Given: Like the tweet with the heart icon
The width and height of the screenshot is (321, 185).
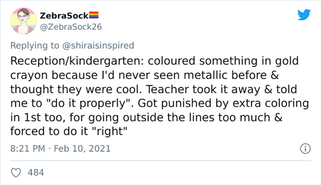Looking at the screenshot, I should coord(16,173).
